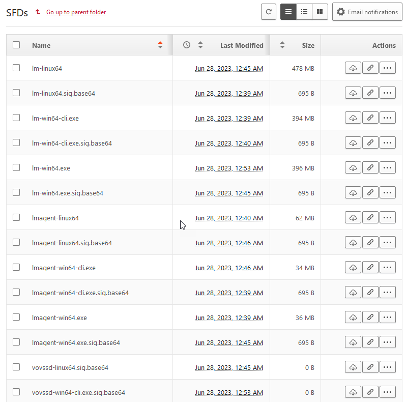Screen dimensions: 406x402
Task: Expand more actions for lmagent-win64-cli.exe
Action: (387, 267)
